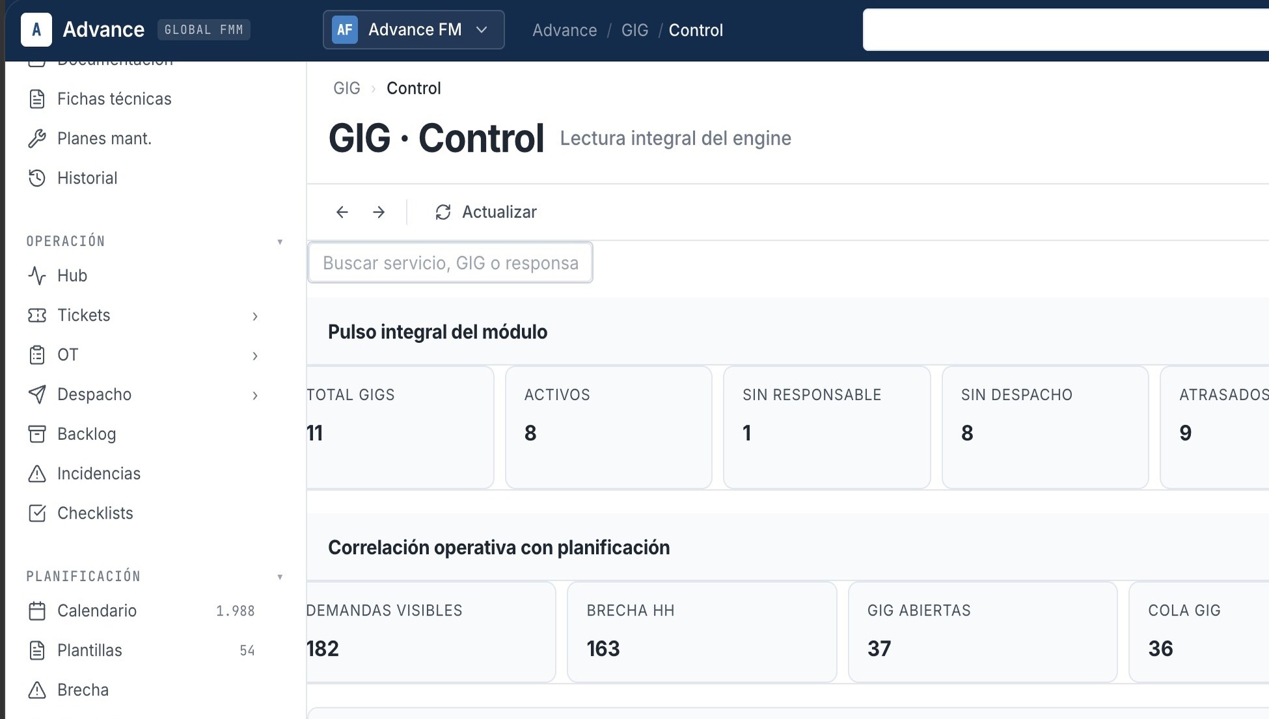The height and width of the screenshot is (719, 1269).
Task: Click the AF avatar badge
Action: [x=345, y=30]
